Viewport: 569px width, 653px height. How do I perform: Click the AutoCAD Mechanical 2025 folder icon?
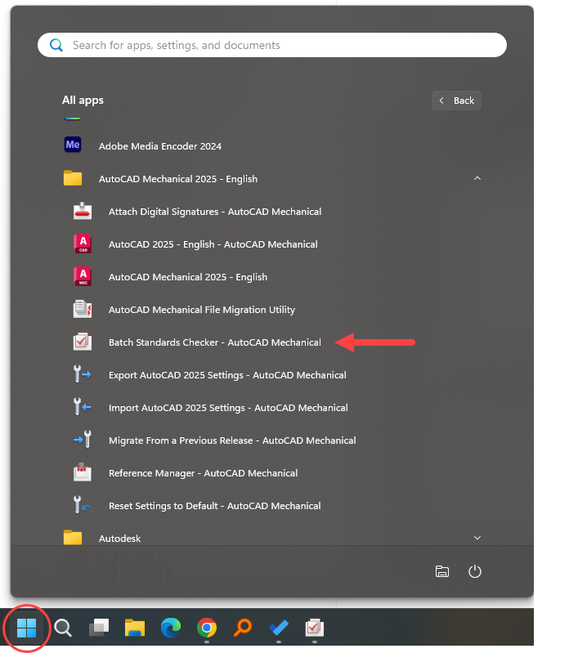[x=73, y=178]
